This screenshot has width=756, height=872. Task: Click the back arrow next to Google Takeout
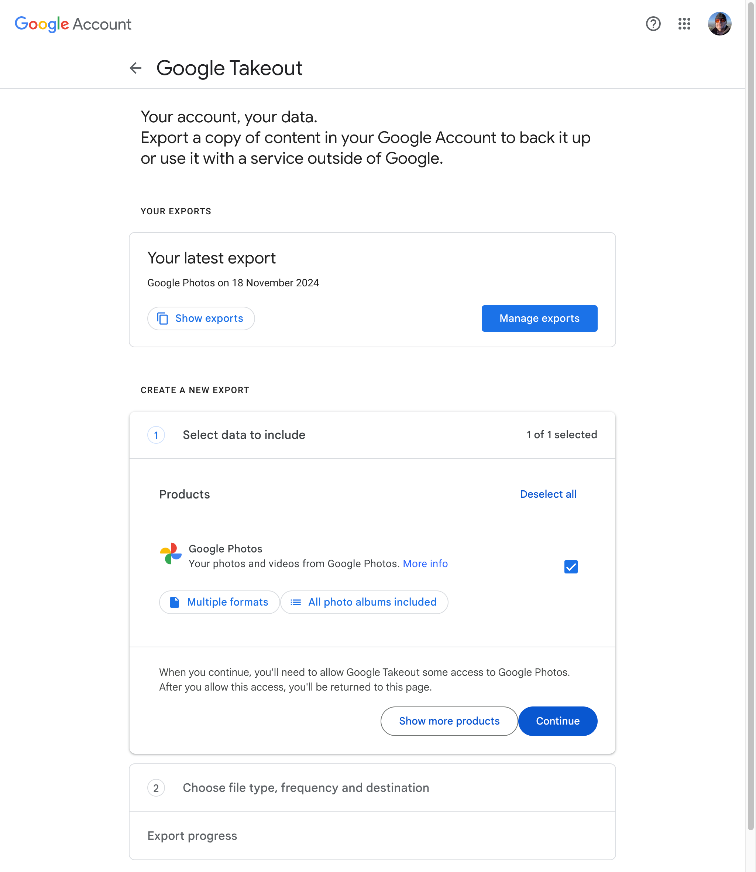click(135, 68)
